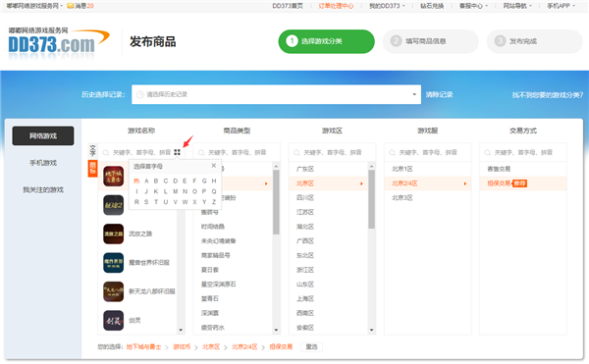
Task: Expand the 网站导航 menu
Action: click(517, 6)
